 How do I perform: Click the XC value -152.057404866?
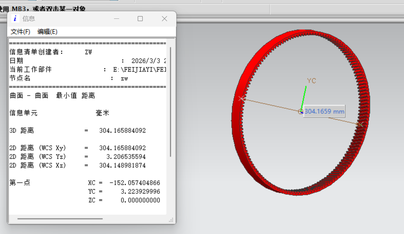(x=135, y=183)
